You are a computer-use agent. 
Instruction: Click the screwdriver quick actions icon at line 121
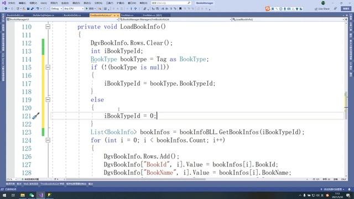[x=36, y=116]
